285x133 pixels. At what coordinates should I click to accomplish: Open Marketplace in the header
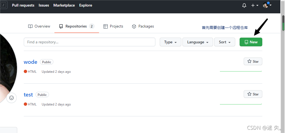pyautogui.click(x=64, y=5)
